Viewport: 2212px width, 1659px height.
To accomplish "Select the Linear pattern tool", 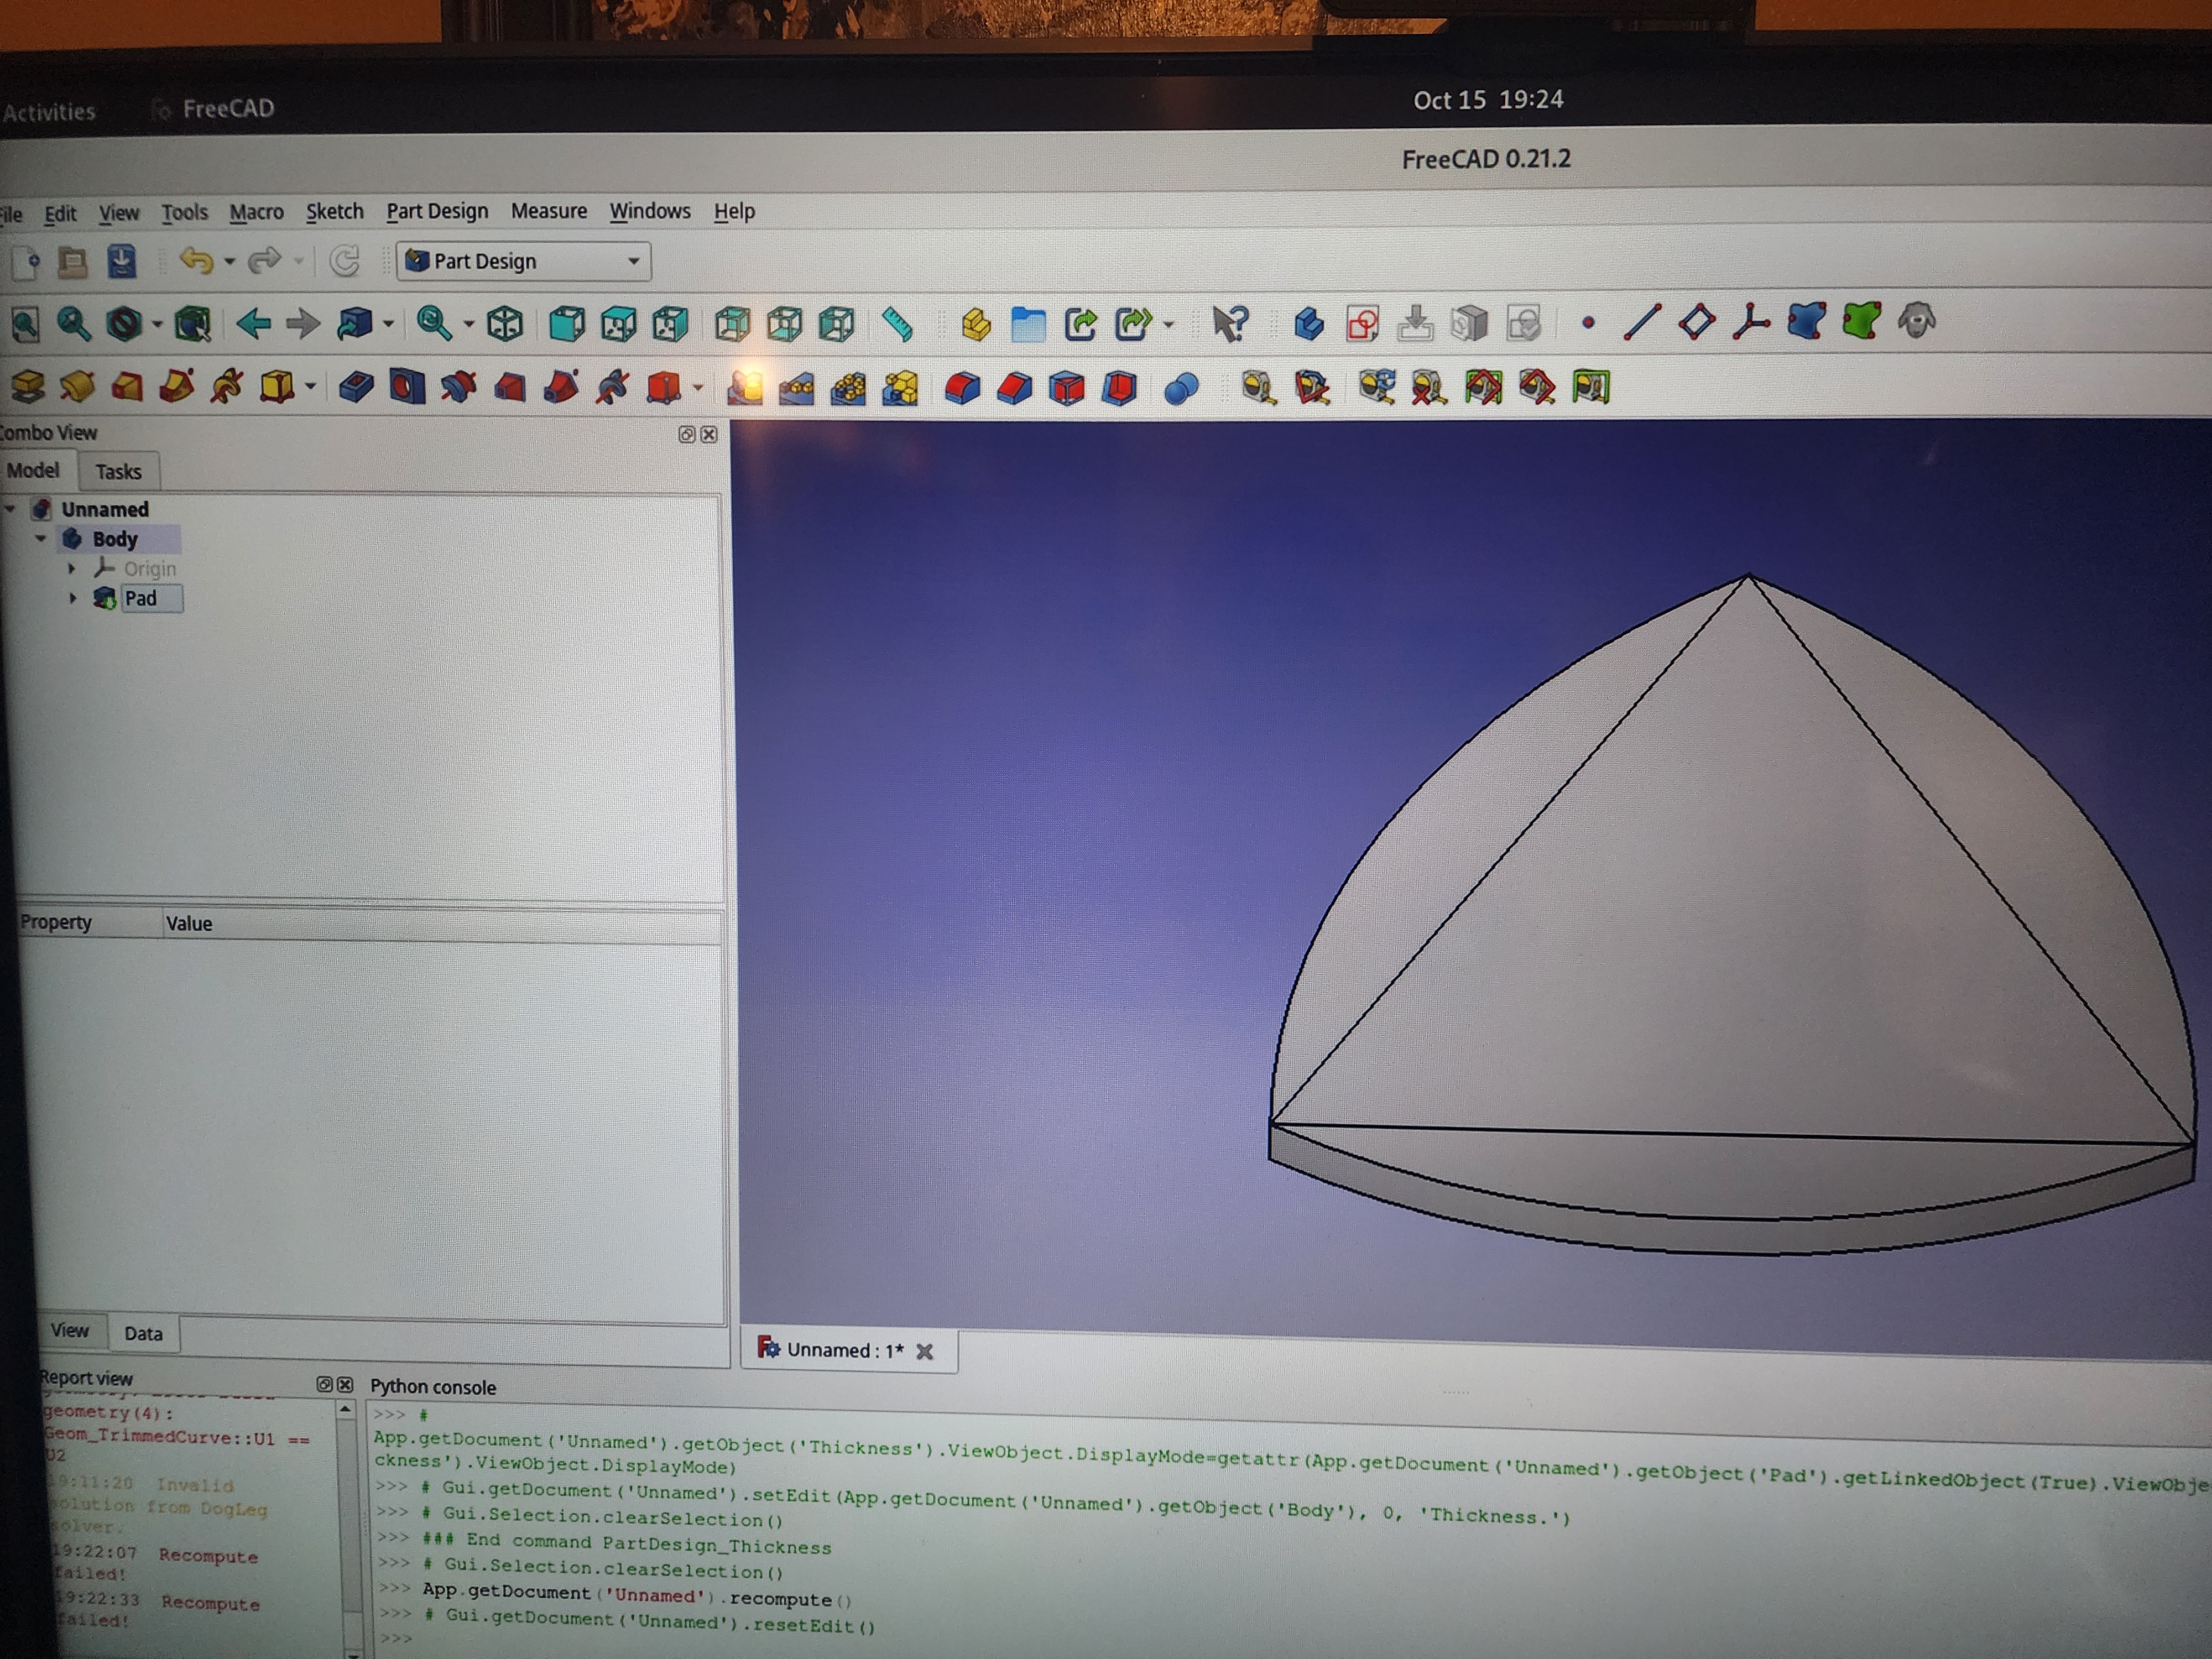I will (796, 388).
